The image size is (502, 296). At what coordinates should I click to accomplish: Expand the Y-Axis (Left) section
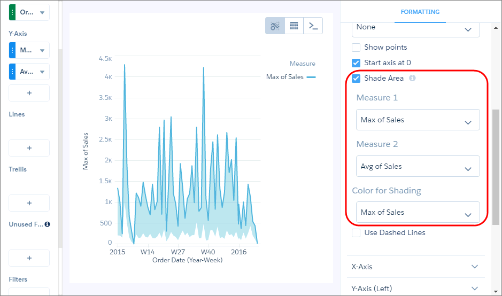tap(415, 289)
